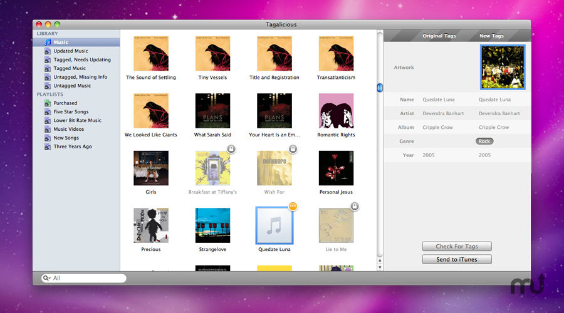Open the Updated Music list
The height and width of the screenshot is (313, 564).
71,51
